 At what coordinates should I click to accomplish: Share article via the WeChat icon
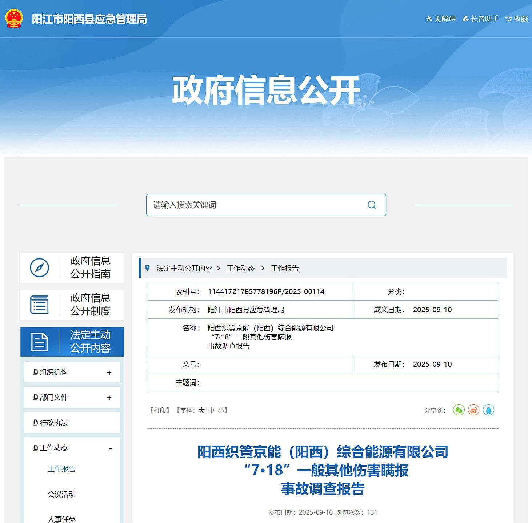pyautogui.click(x=459, y=410)
